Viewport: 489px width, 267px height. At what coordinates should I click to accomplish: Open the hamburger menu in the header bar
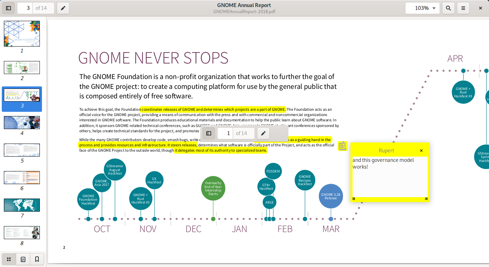pos(463,8)
